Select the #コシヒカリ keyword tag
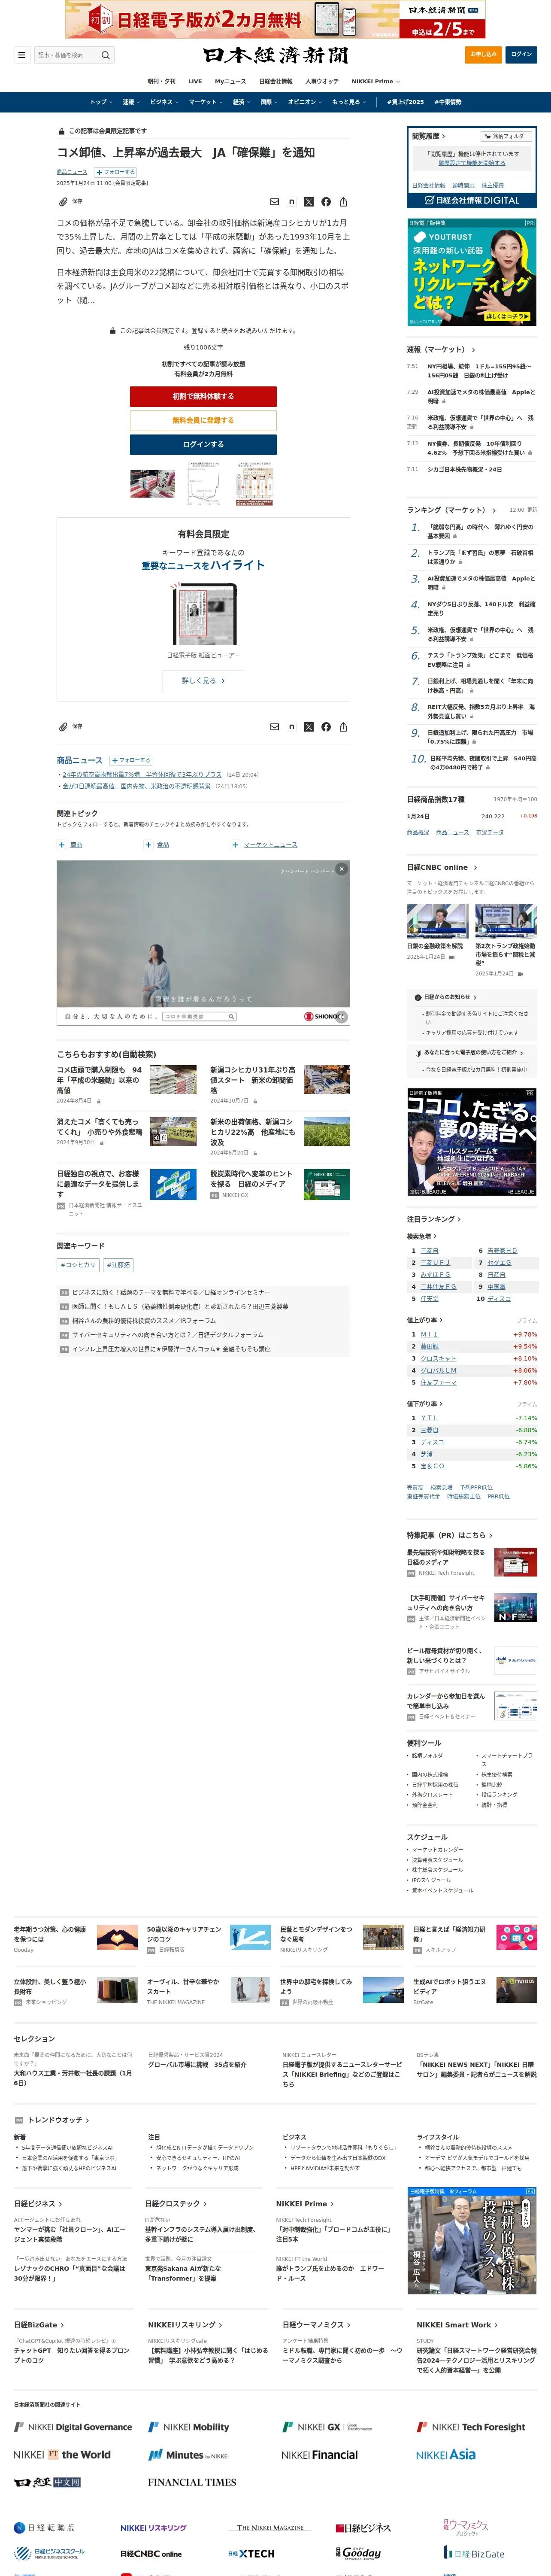 78,1265
